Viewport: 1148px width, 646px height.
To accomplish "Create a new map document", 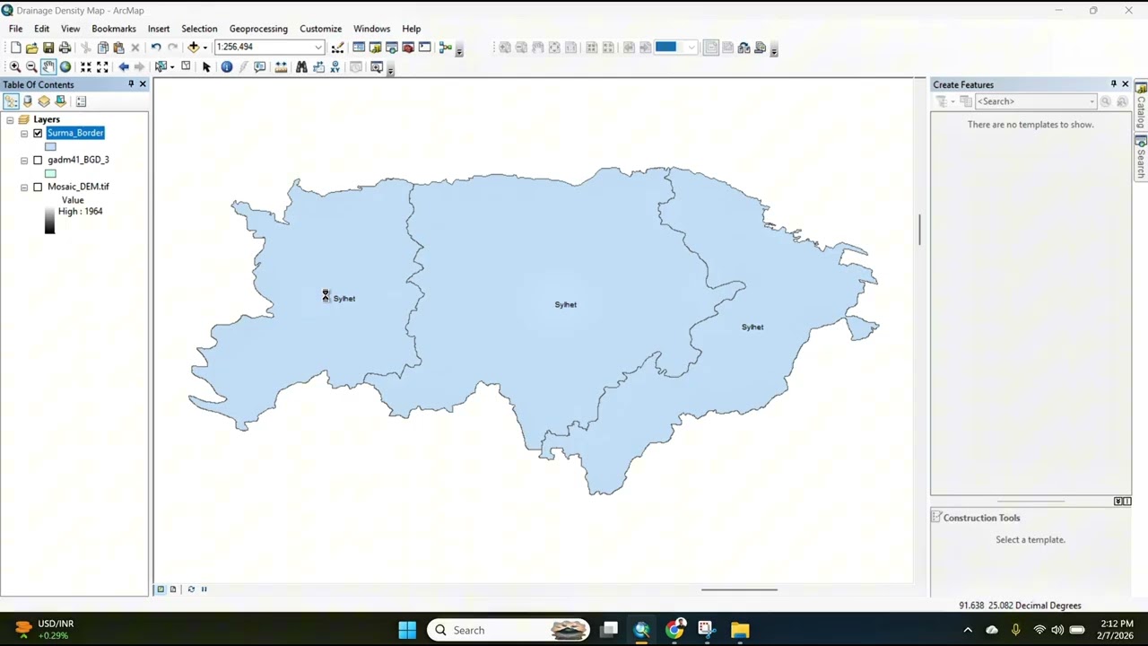I will pyautogui.click(x=15, y=47).
